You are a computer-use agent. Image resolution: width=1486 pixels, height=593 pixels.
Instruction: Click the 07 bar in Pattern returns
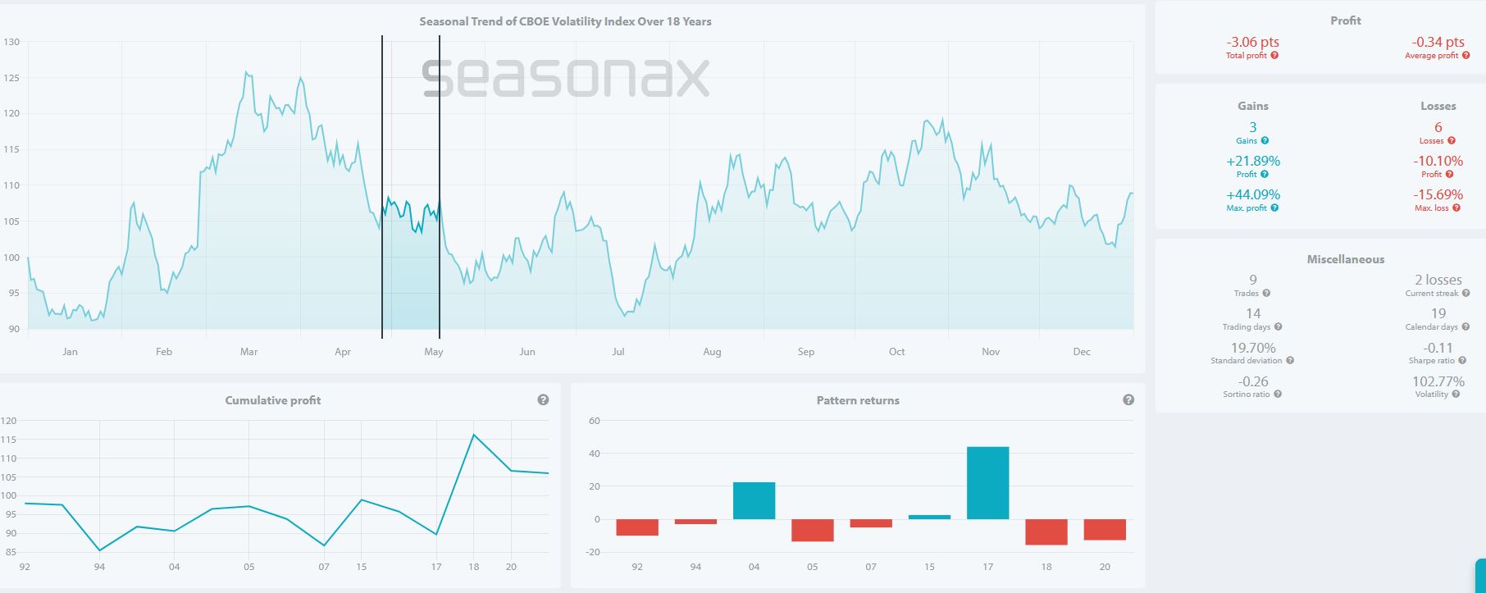coord(871,523)
